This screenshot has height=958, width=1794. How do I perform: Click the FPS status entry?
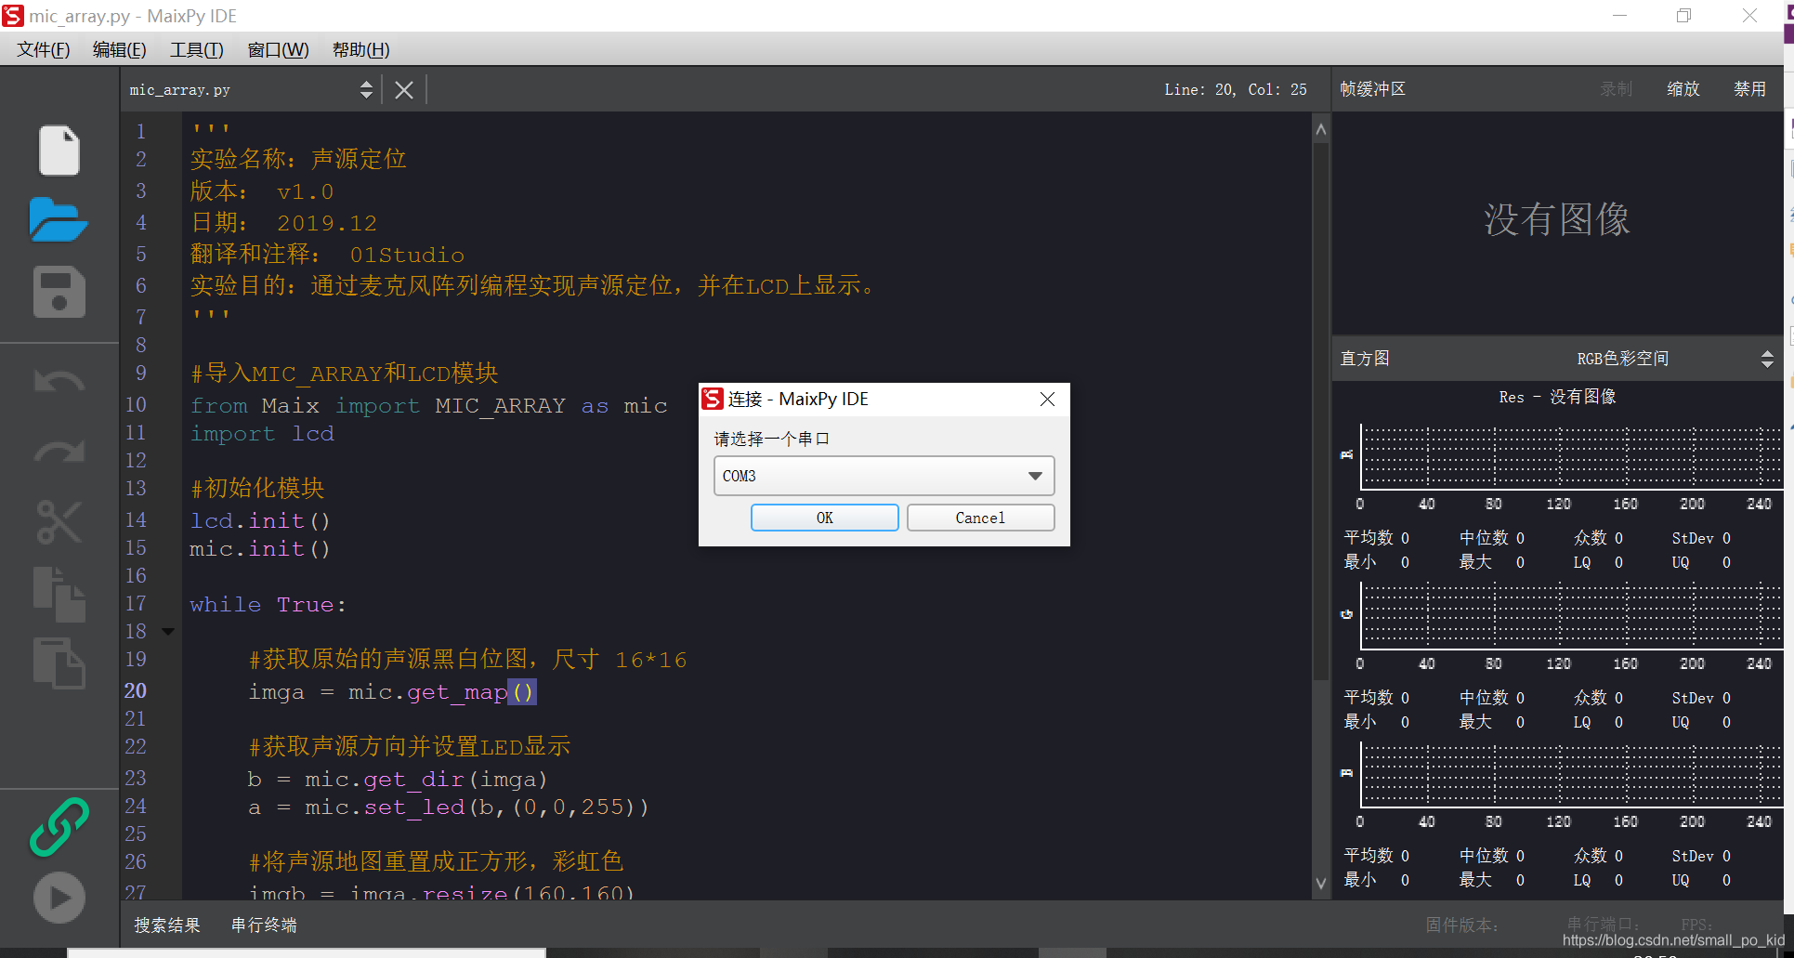pyautogui.click(x=1696, y=925)
